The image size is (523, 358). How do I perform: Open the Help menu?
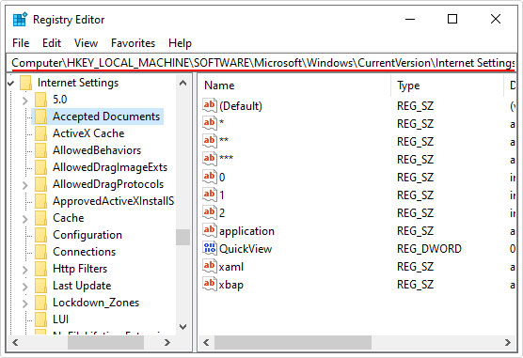tap(180, 43)
